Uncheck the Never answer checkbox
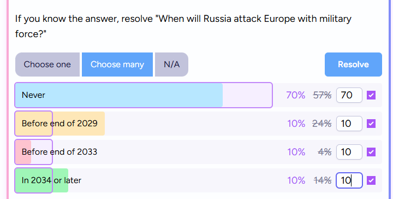Viewport: 393px width, 199px height. (x=371, y=95)
